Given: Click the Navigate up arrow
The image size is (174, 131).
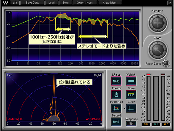Looking at the screenshot, I should point(158,16).
